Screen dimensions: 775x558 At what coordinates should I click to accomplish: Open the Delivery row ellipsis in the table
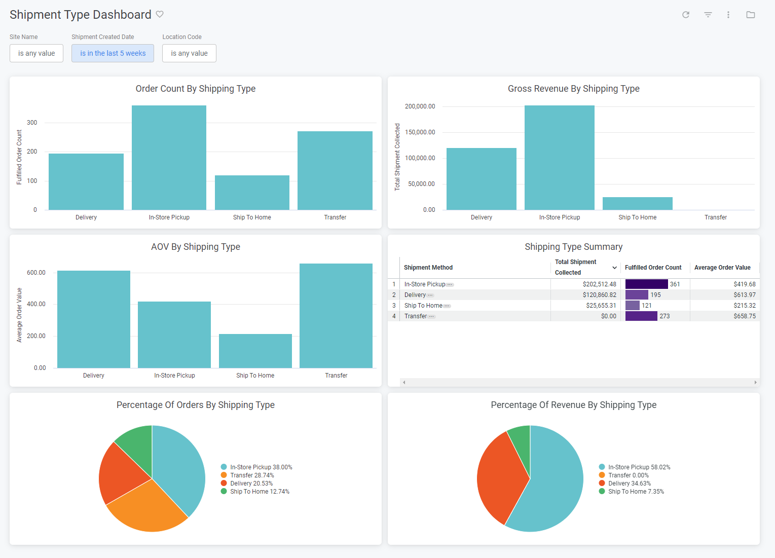pos(430,295)
